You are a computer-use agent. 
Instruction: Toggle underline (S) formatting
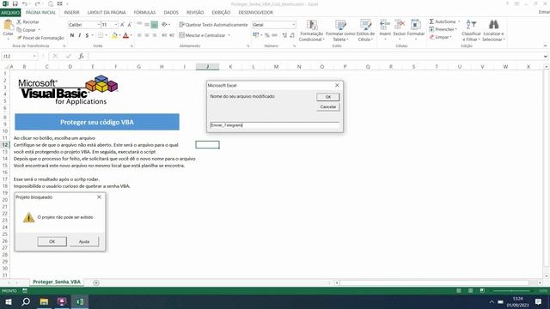(87, 35)
